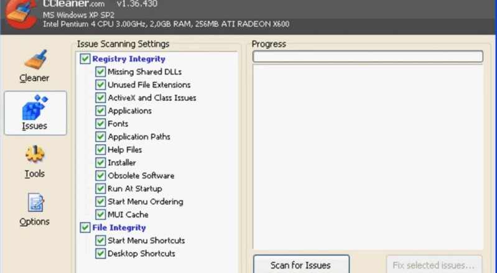This screenshot has width=497, height=273.
Task: Disable the MUI Cache checkbox
Action: (100, 215)
